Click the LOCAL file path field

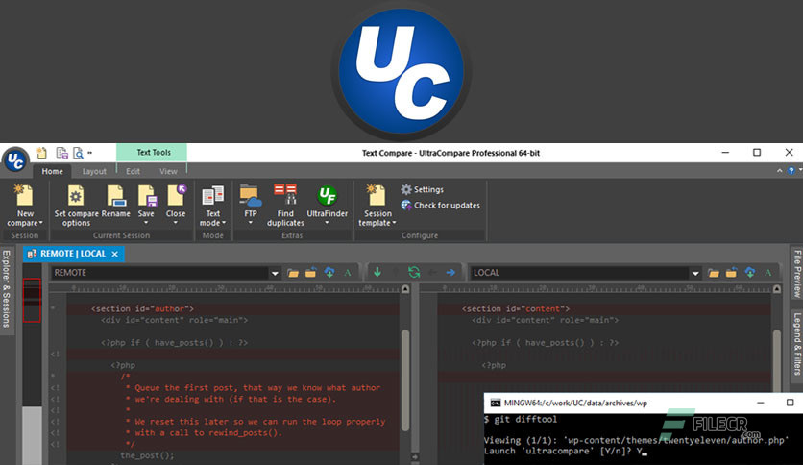pyautogui.click(x=580, y=273)
